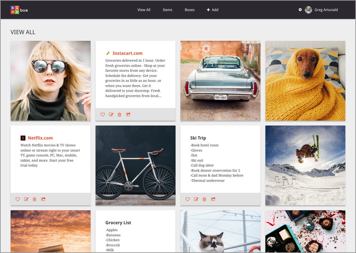The width and height of the screenshot is (356, 253).
Task: Click "-Ski suit" in Ski Trip
Action: click(197, 160)
